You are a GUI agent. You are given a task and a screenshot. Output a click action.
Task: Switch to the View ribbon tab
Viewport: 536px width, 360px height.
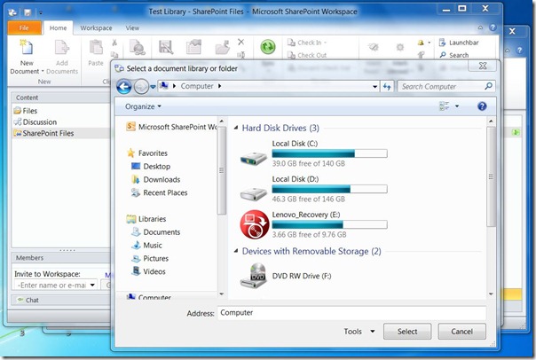pyautogui.click(x=132, y=28)
